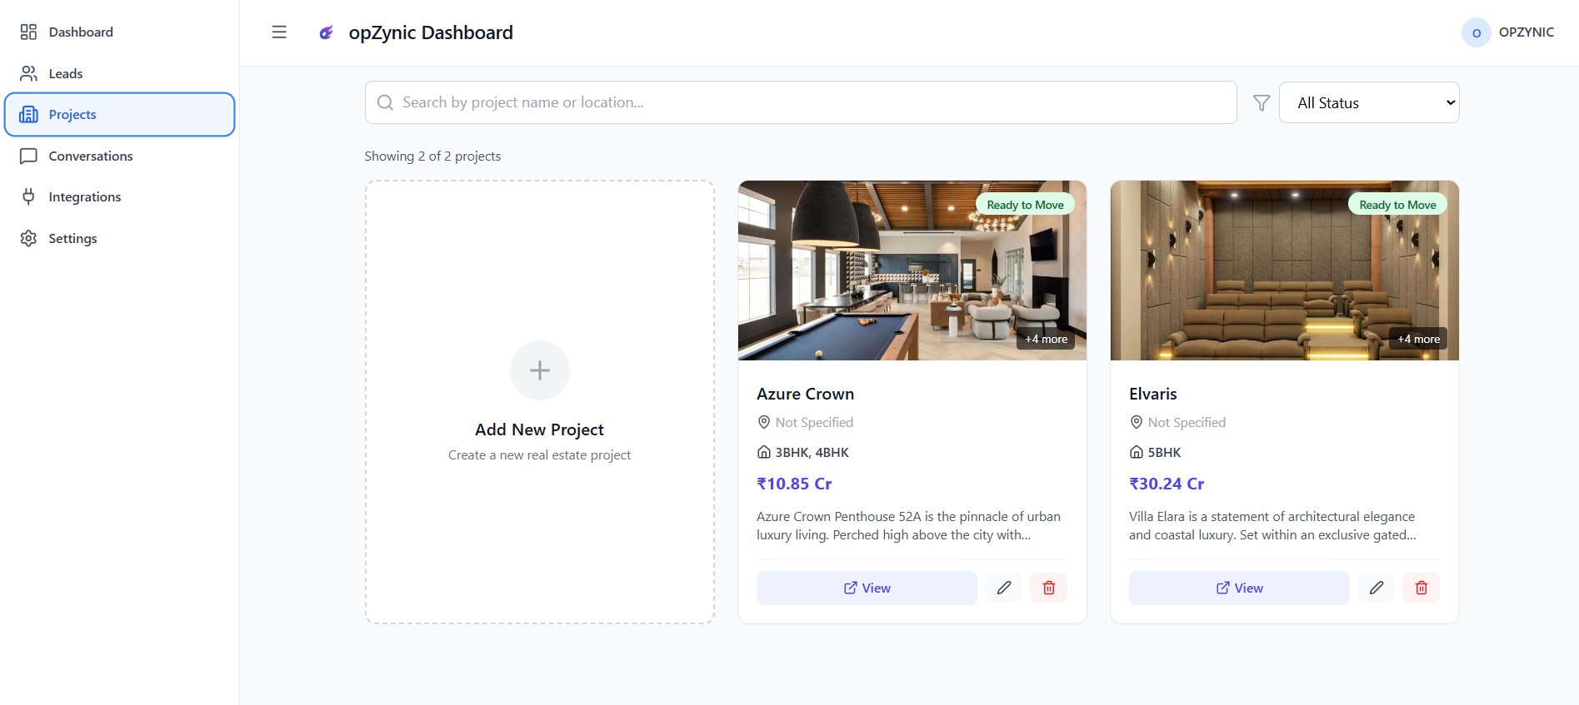Click the filter funnel icon
The width and height of the screenshot is (1579, 705).
(1262, 102)
